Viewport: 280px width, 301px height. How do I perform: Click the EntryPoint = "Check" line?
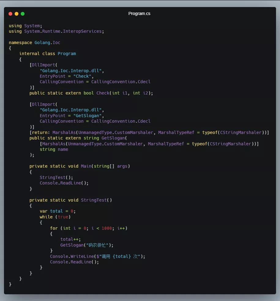[x=66, y=76]
